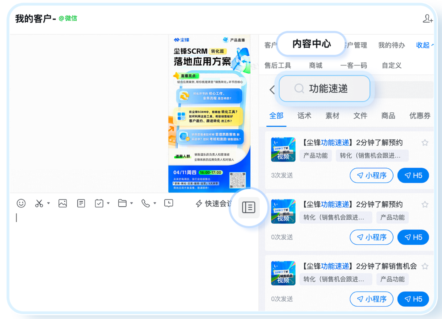Open video thumbnail of the 销售机会 card
This screenshot has width=442, height=319.
283,273
